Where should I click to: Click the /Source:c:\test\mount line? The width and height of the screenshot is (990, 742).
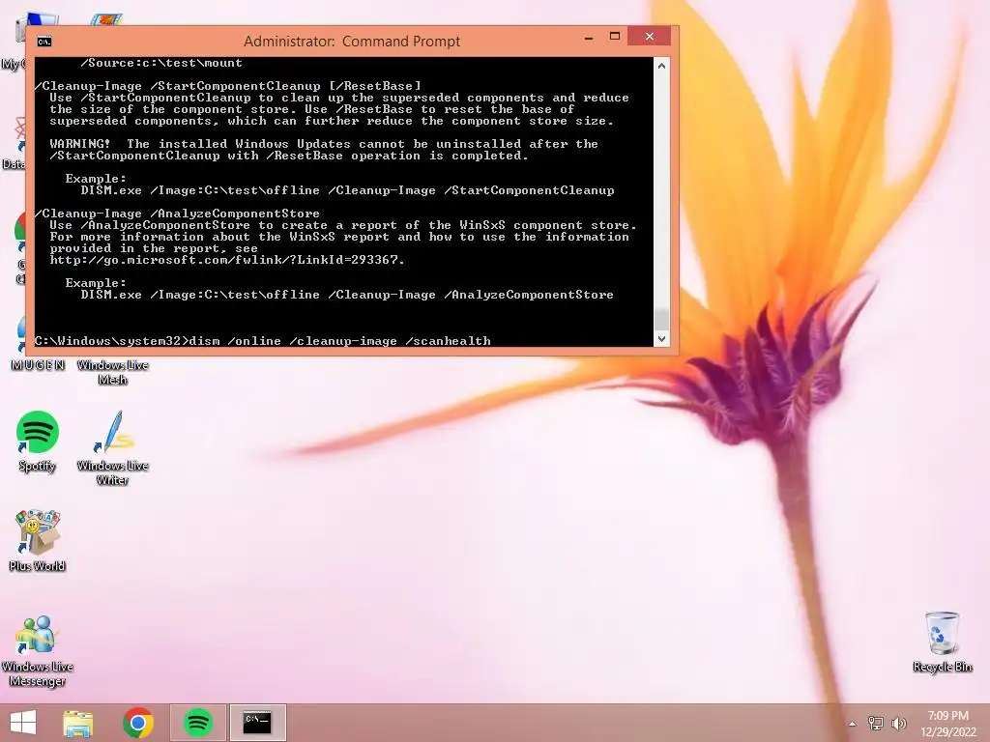coord(161,63)
